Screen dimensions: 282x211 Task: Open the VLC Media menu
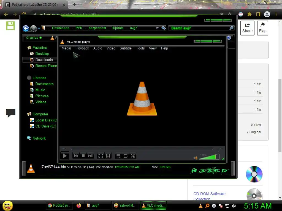[x=66, y=48]
